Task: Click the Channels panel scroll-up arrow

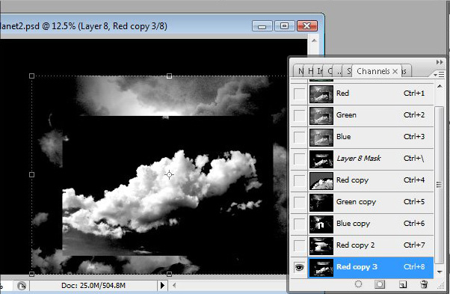Action: (440, 86)
